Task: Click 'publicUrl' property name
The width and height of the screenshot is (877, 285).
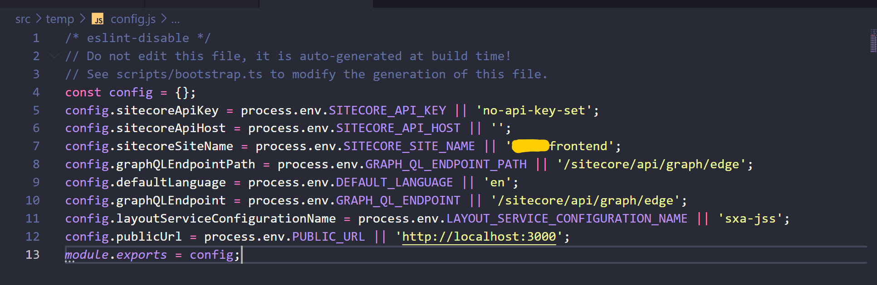Action: pyautogui.click(x=149, y=237)
